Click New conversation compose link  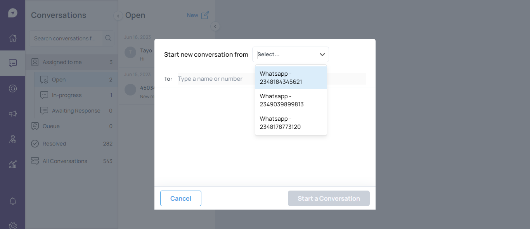(198, 15)
